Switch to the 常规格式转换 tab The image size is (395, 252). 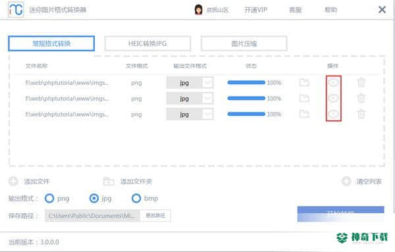click(x=51, y=43)
